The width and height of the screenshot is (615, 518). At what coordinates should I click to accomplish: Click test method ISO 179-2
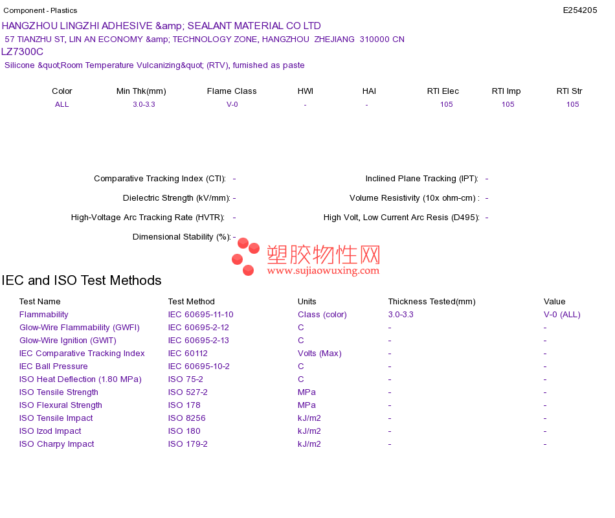click(x=188, y=444)
